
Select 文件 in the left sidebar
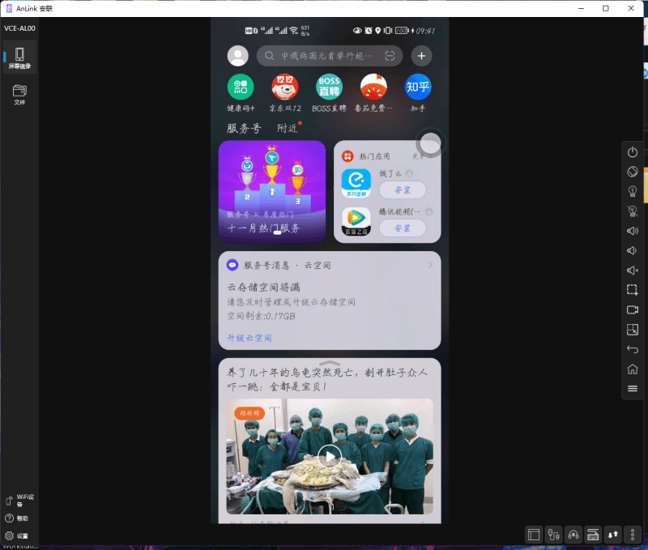(18, 92)
